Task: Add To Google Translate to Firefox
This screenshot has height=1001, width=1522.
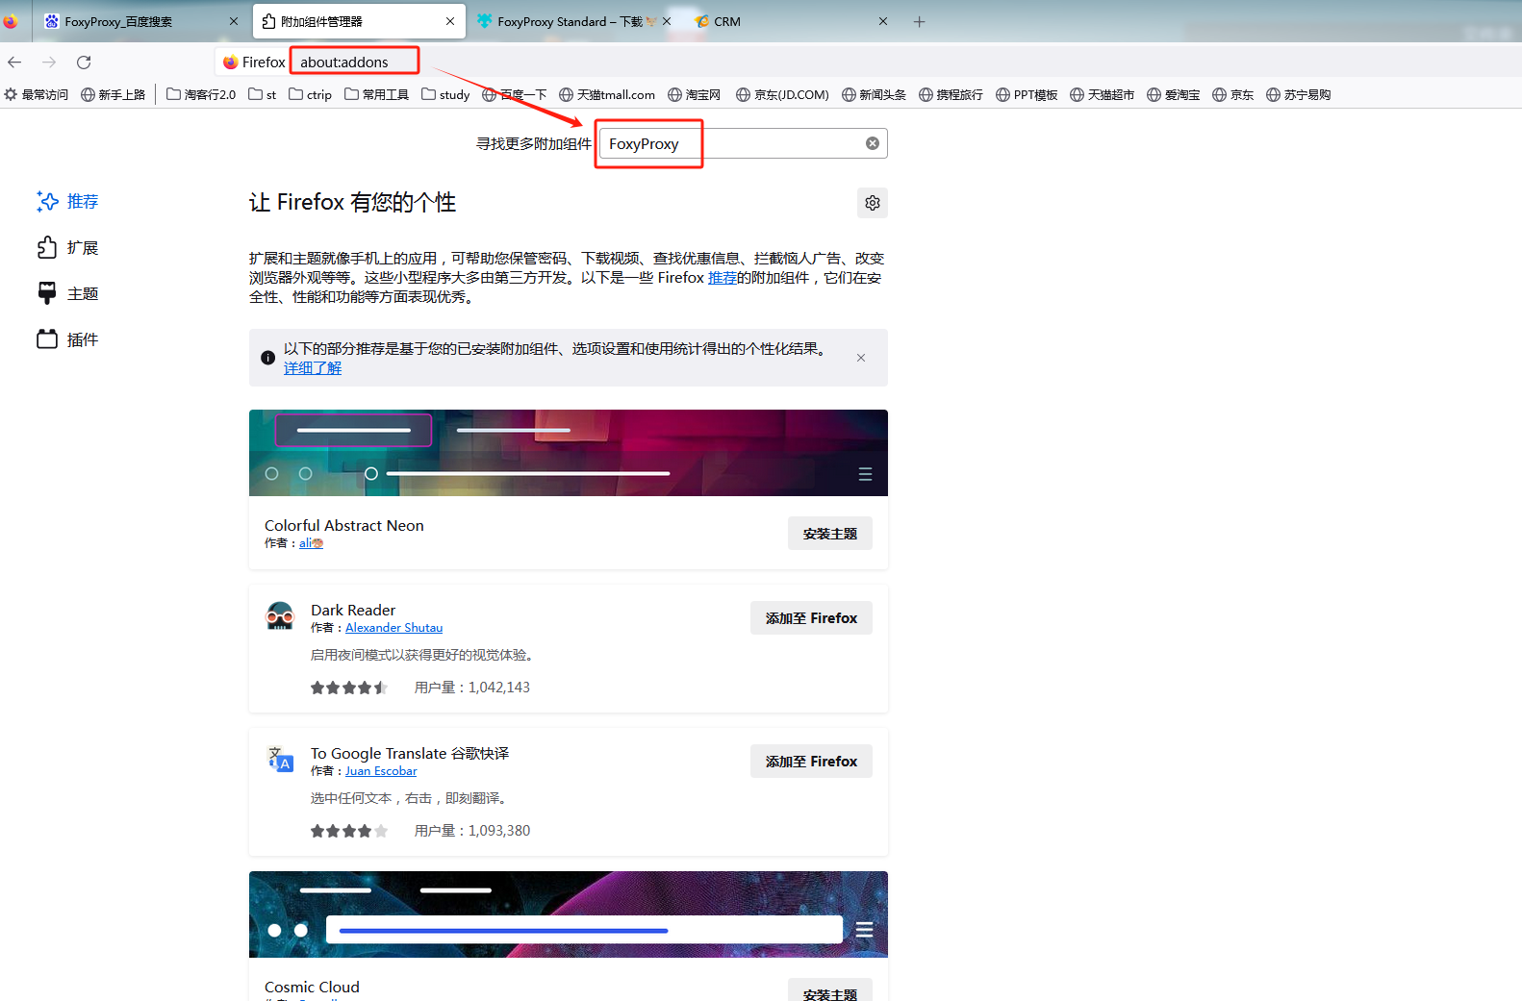Action: pos(811,762)
